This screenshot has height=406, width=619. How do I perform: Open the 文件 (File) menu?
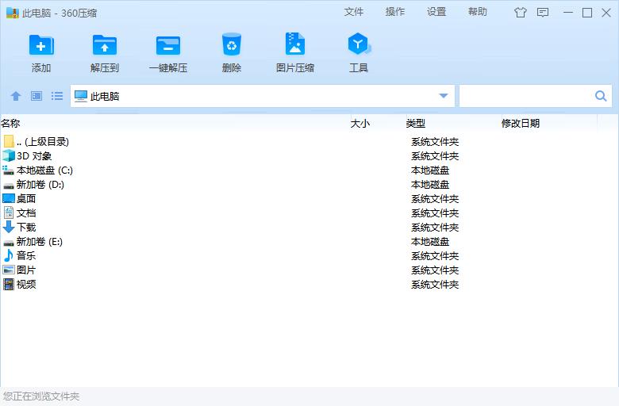point(354,12)
